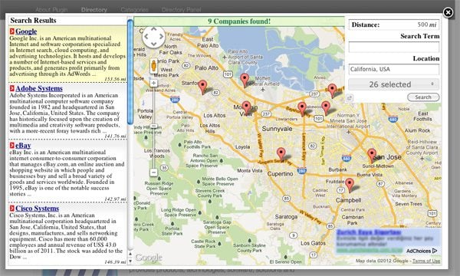The width and height of the screenshot is (460, 276).
Task: Open the About Plugin tab behind popup
Action: click(51, 10)
